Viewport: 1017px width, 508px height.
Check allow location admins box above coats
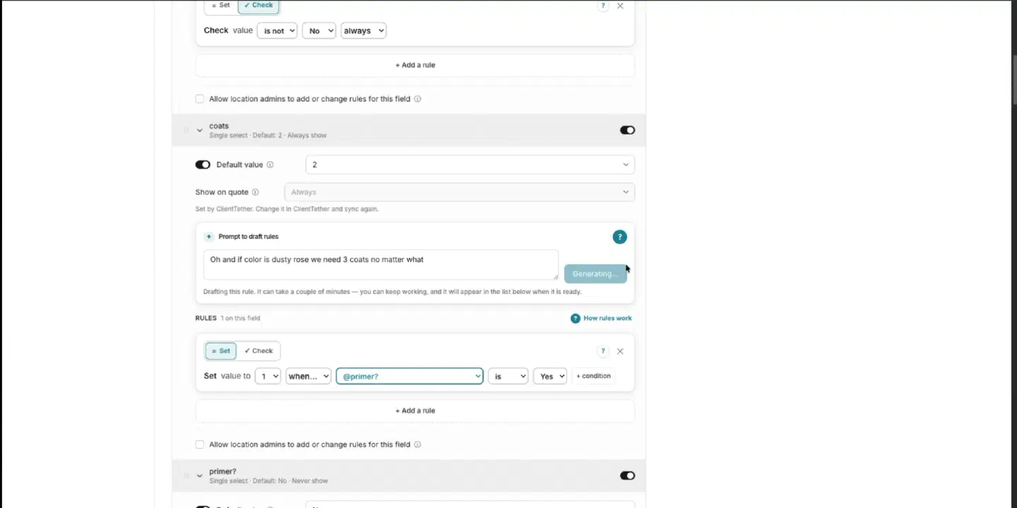click(200, 99)
